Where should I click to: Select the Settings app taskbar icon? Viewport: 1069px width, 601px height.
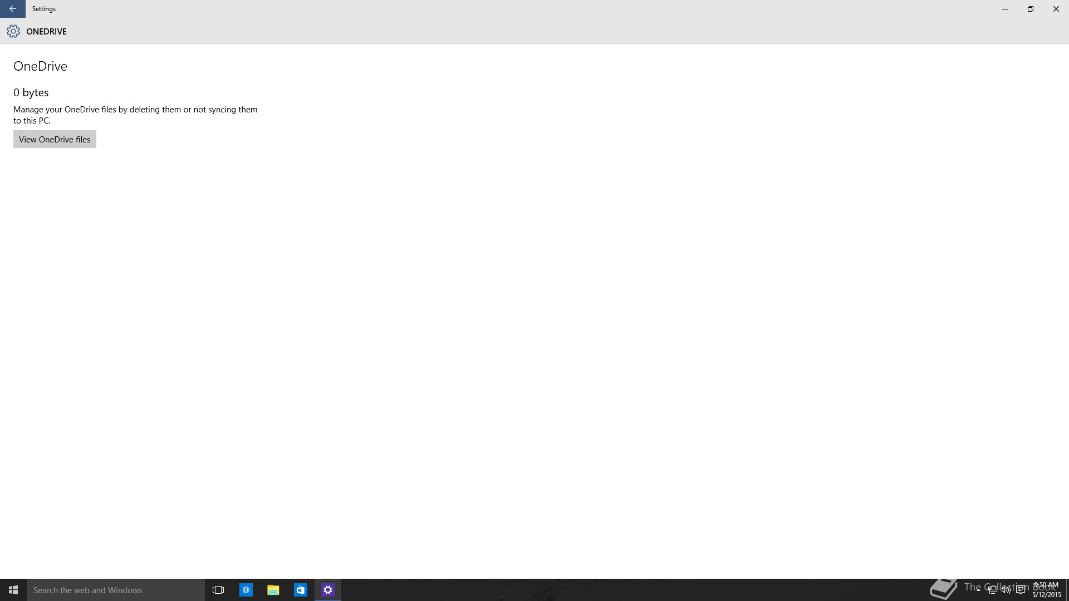(x=328, y=590)
